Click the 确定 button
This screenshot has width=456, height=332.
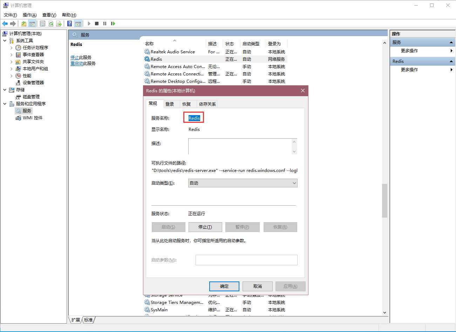pyautogui.click(x=224, y=286)
